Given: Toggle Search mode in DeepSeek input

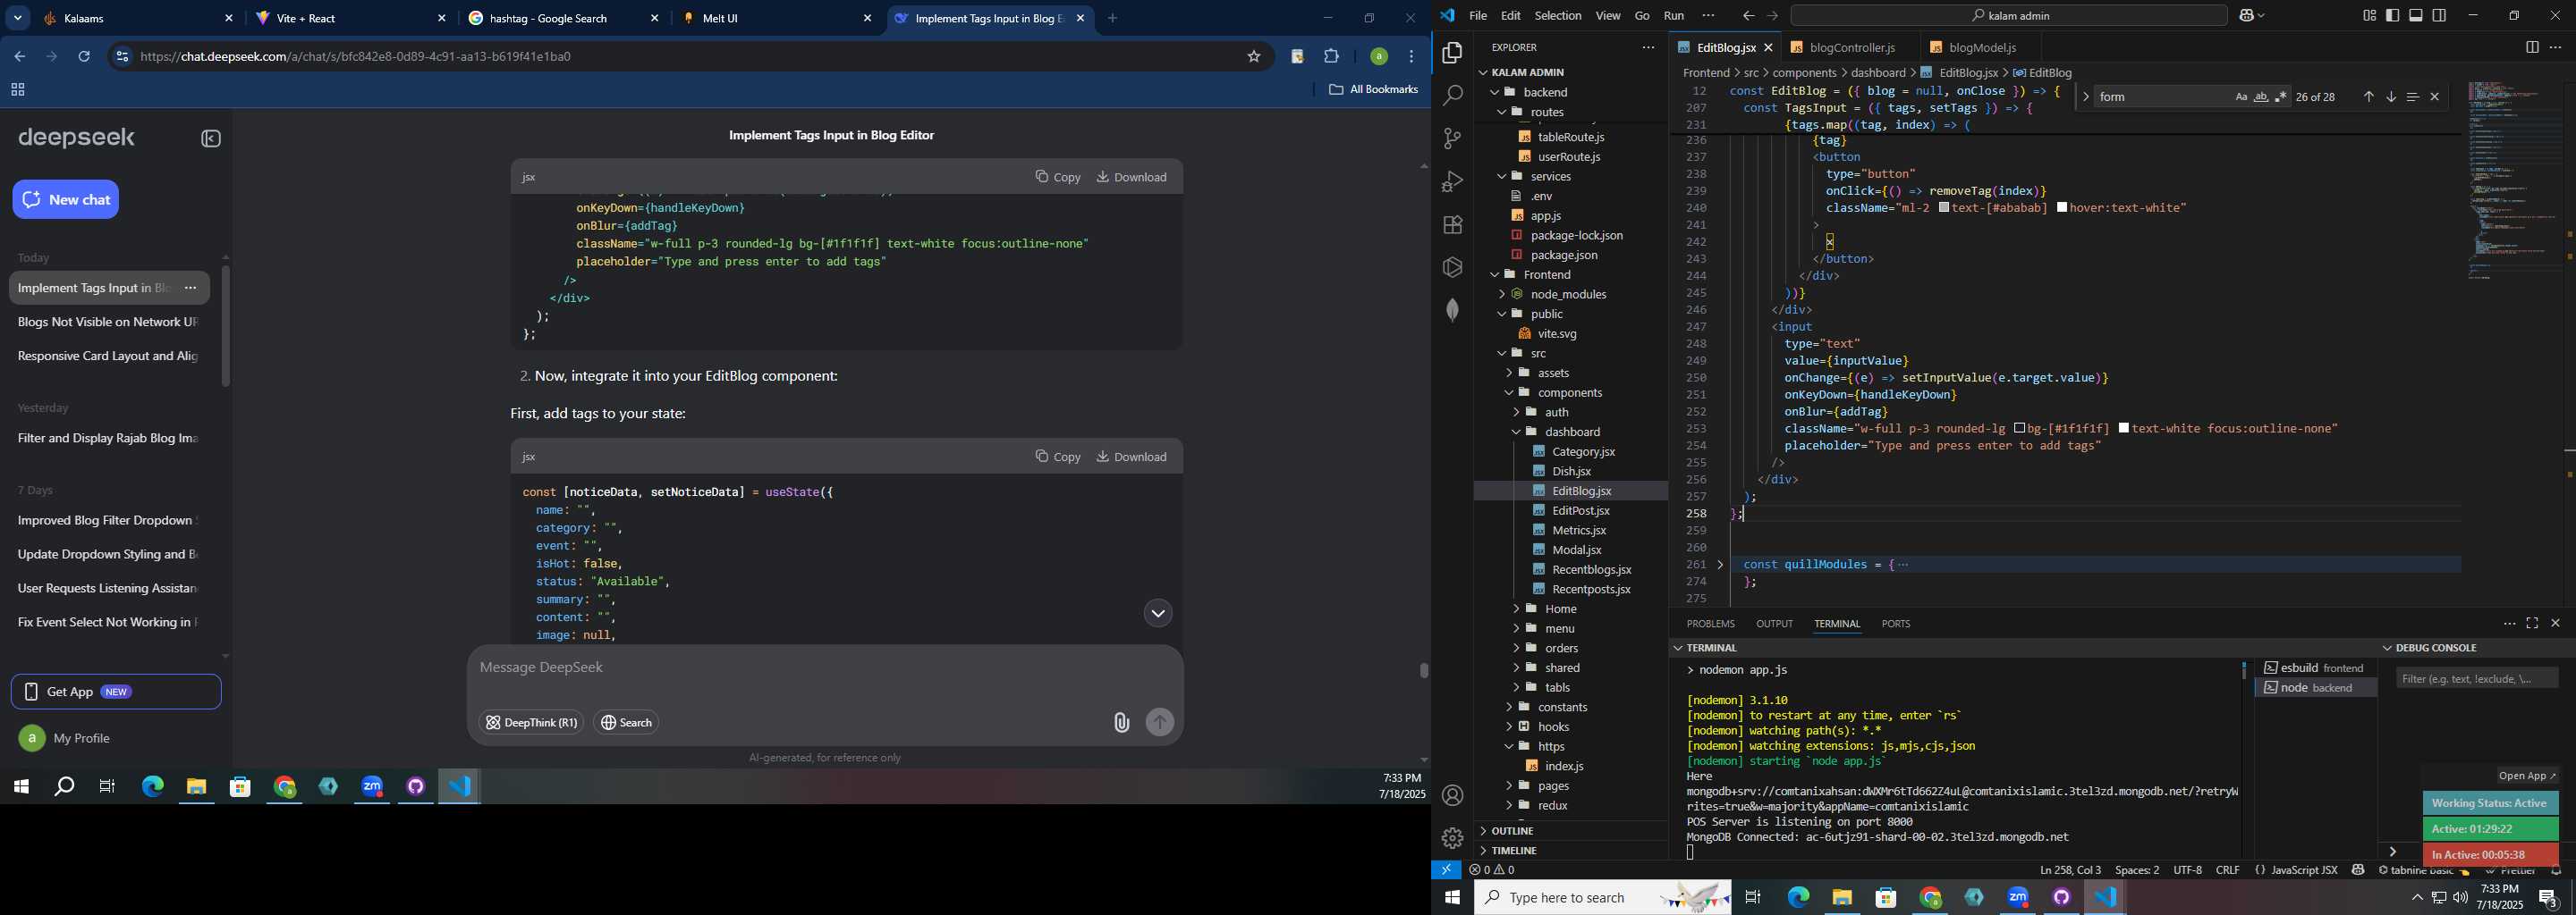Looking at the screenshot, I should (626, 722).
